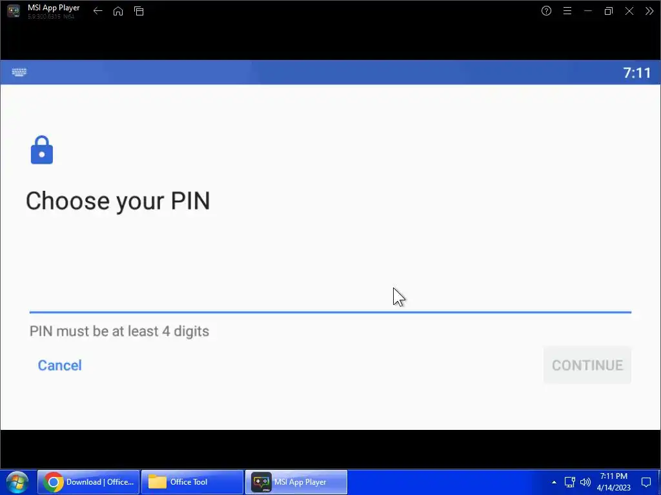The height and width of the screenshot is (495, 661).
Task: Cancel the PIN setup
Action: coord(60,365)
